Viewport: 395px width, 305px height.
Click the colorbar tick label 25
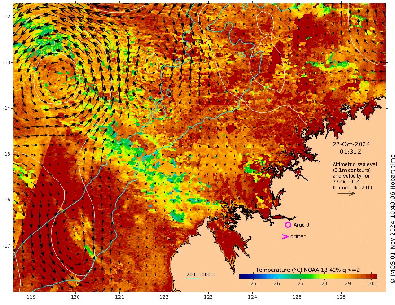[x=253, y=283]
